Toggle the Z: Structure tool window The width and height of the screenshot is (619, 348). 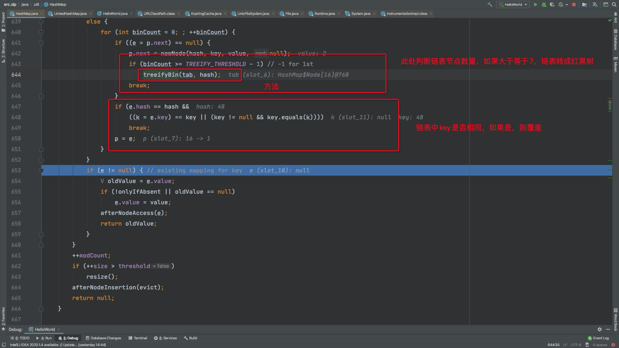[3, 51]
